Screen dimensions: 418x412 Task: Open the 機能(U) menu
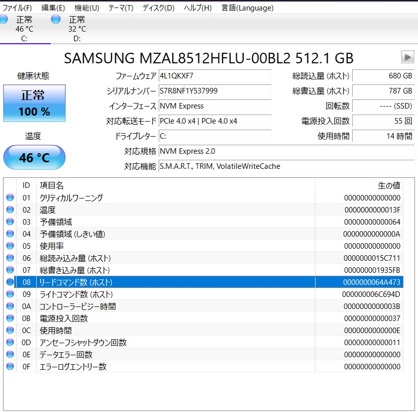tap(86, 8)
